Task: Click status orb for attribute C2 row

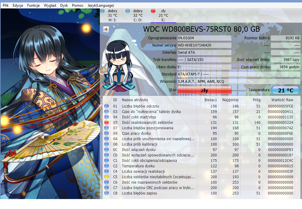Action: (107, 166)
